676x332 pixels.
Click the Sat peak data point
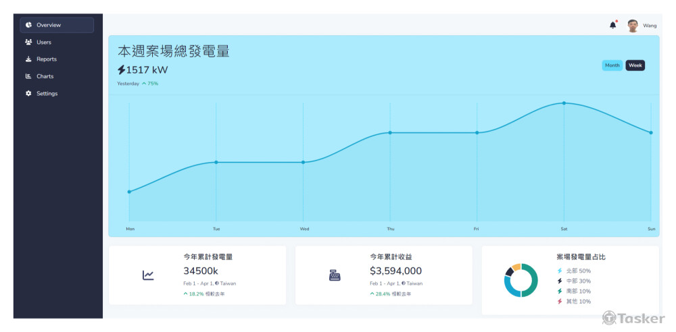tap(564, 103)
